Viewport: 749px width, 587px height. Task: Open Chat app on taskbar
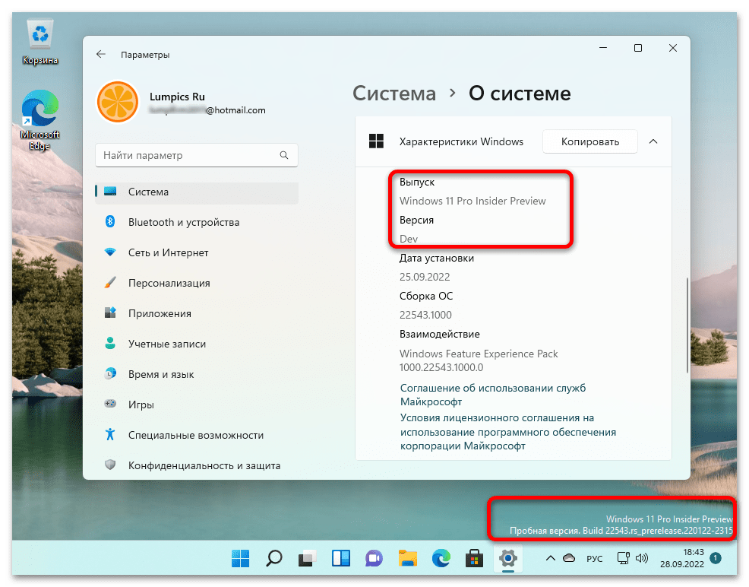pyautogui.click(x=374, y=558)
